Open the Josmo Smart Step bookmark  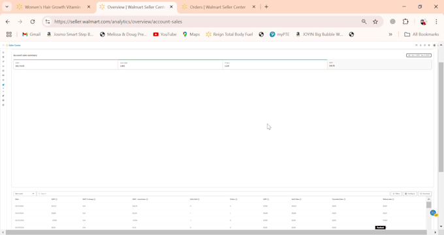(70, 35)
